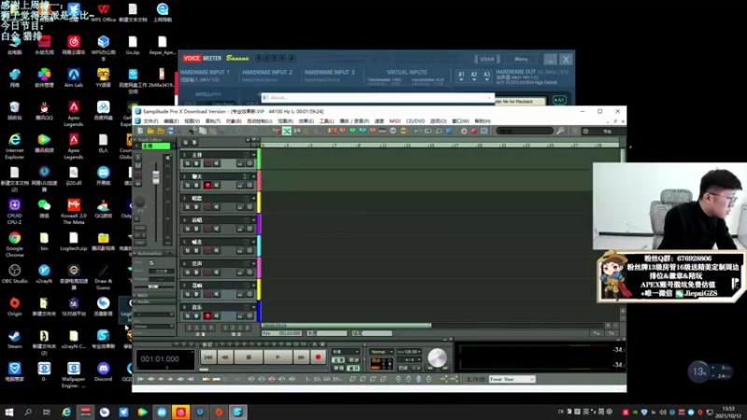This screenshot has height=420, width=747.
Task: Click the transport rewind button
Action: coord(225,357)
